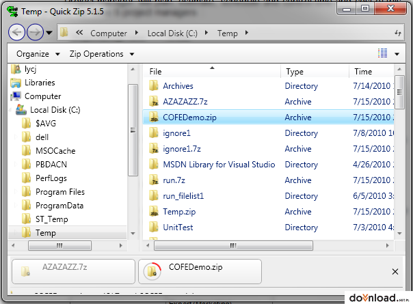Select lycj in the folder tree
This screenshot has height=304, width=413.
pos(31,69)
